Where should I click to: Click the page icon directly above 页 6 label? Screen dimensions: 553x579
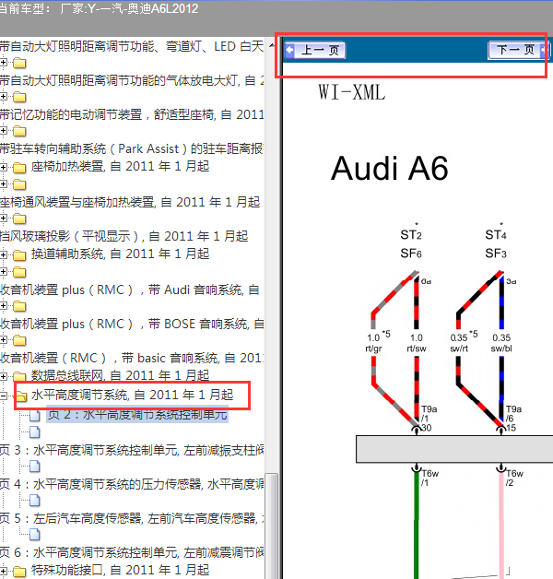point(35,535)
